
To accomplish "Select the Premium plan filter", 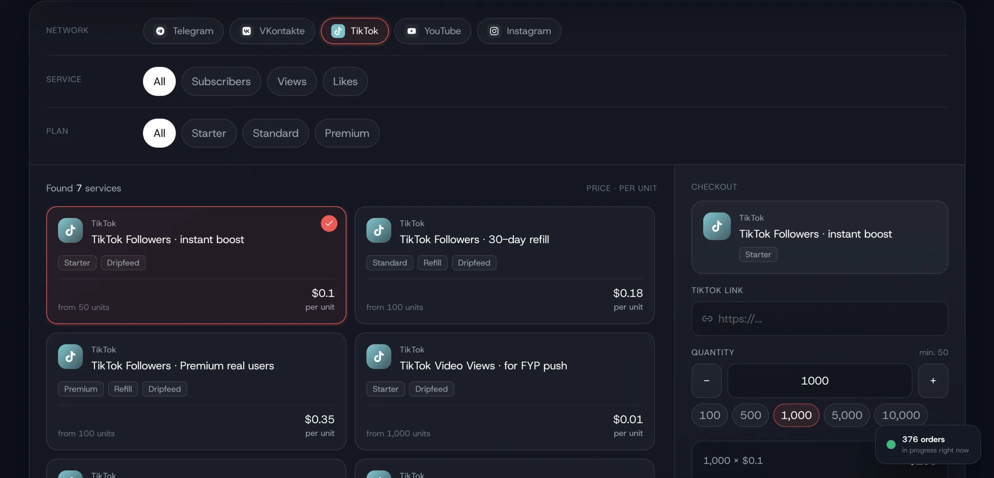I will [x=347, y=133].
